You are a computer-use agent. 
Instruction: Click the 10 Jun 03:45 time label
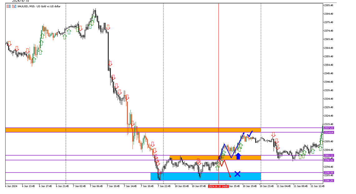click(182, 186)
